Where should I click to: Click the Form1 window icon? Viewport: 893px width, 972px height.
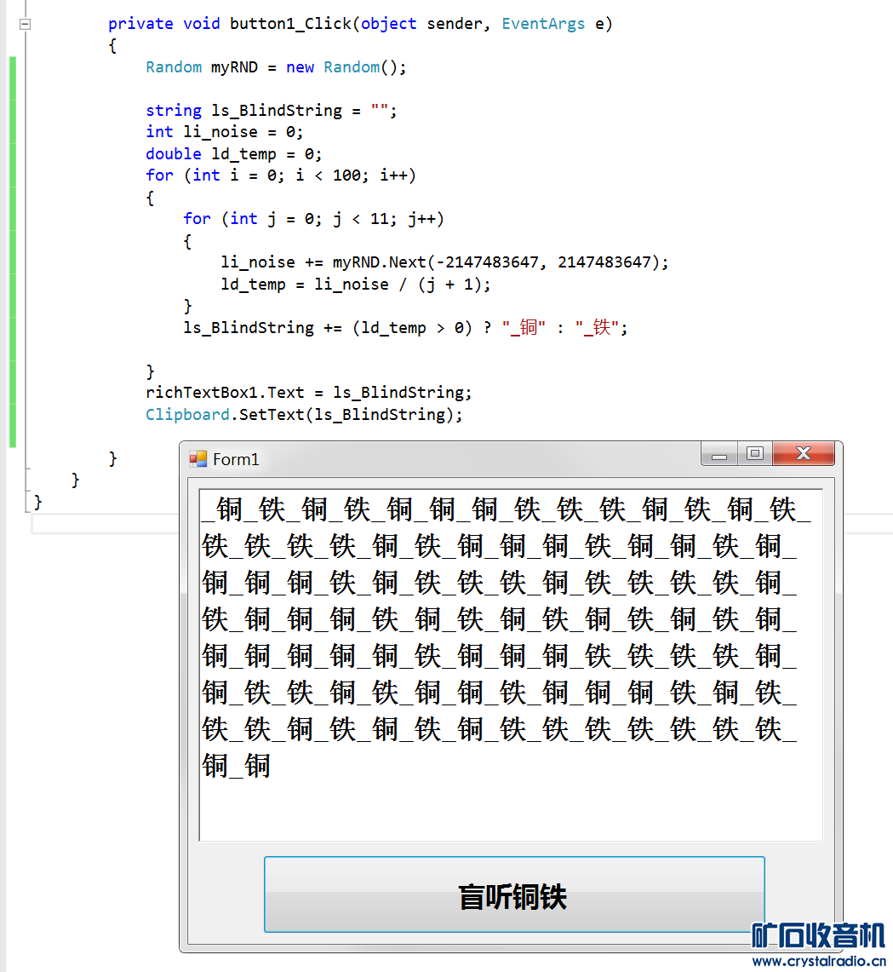click(x=198, y=459)
